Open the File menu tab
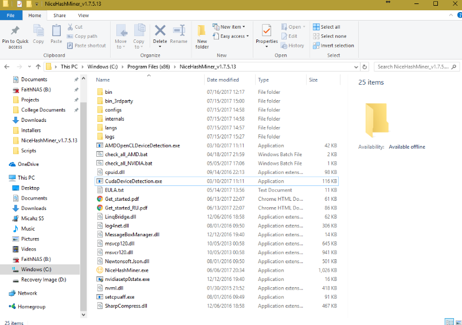The width and height of the screenshot is (462, 325). (x=11, y=15)
